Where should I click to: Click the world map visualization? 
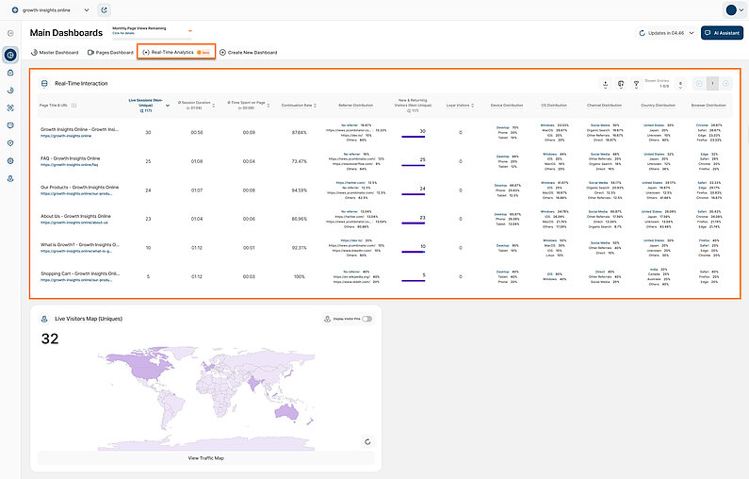pyautogui.click(x=206, y=401)
